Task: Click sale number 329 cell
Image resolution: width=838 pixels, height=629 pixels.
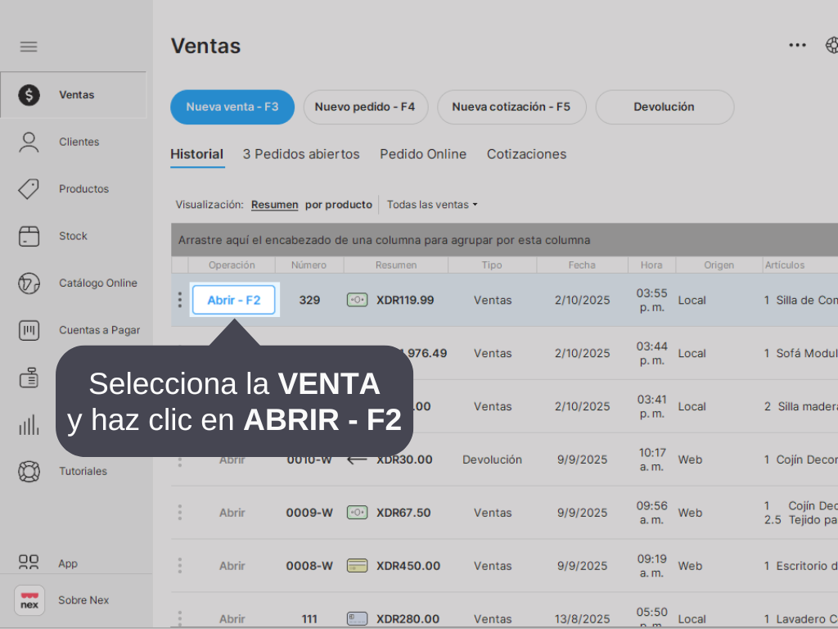Action: point(309,300)
